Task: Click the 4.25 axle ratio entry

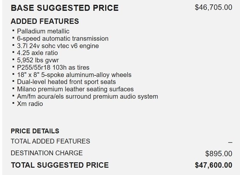Action: pyautogui.click(x=37, y=53)
